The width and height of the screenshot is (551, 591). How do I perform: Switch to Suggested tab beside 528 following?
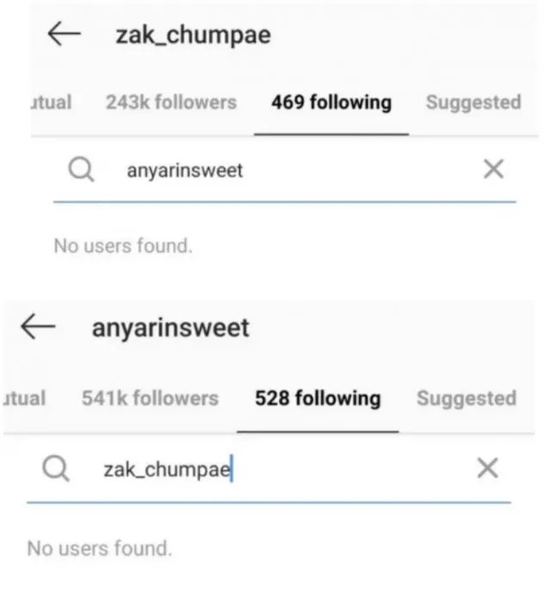[466, 398]
